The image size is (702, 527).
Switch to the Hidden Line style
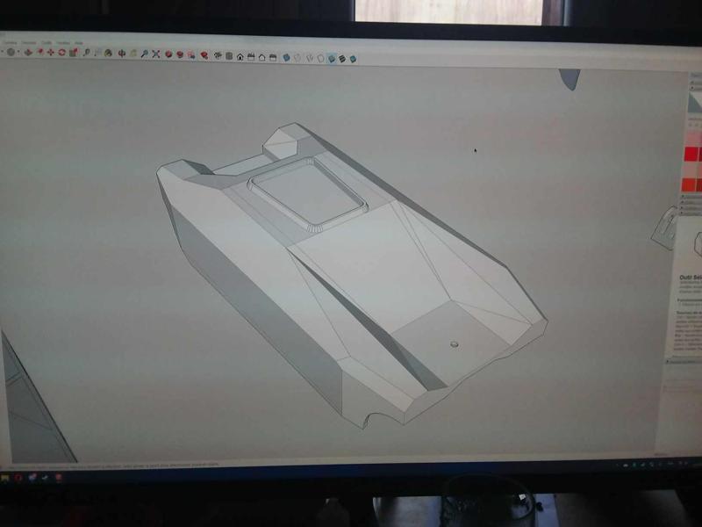click(320, 58)
